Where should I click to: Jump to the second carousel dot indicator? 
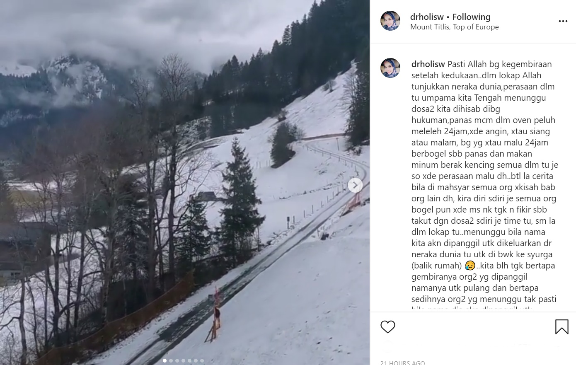[x=171, y=360]
